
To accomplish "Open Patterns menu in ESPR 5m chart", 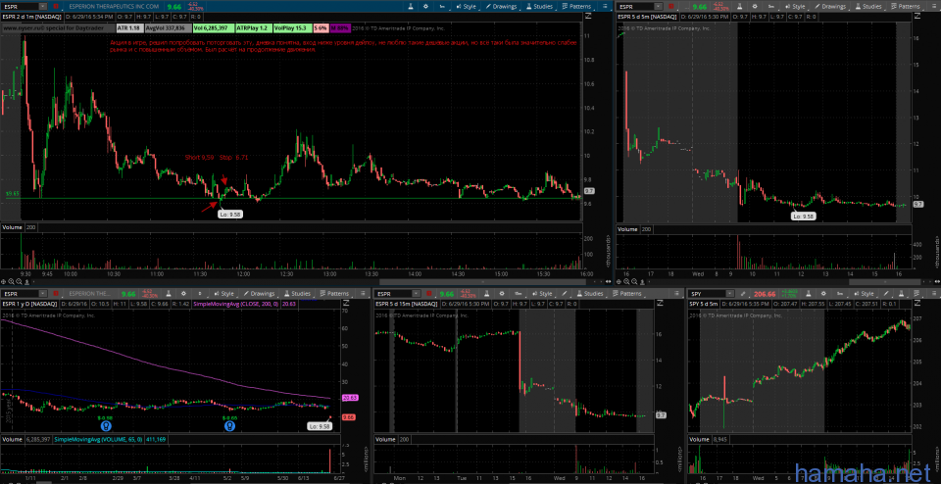I will [x=906, y=6].
